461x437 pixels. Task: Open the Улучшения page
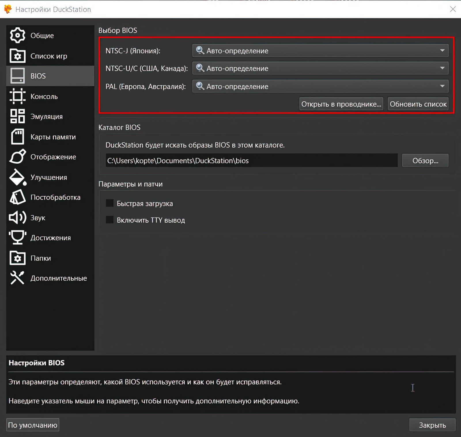point(50,177)
